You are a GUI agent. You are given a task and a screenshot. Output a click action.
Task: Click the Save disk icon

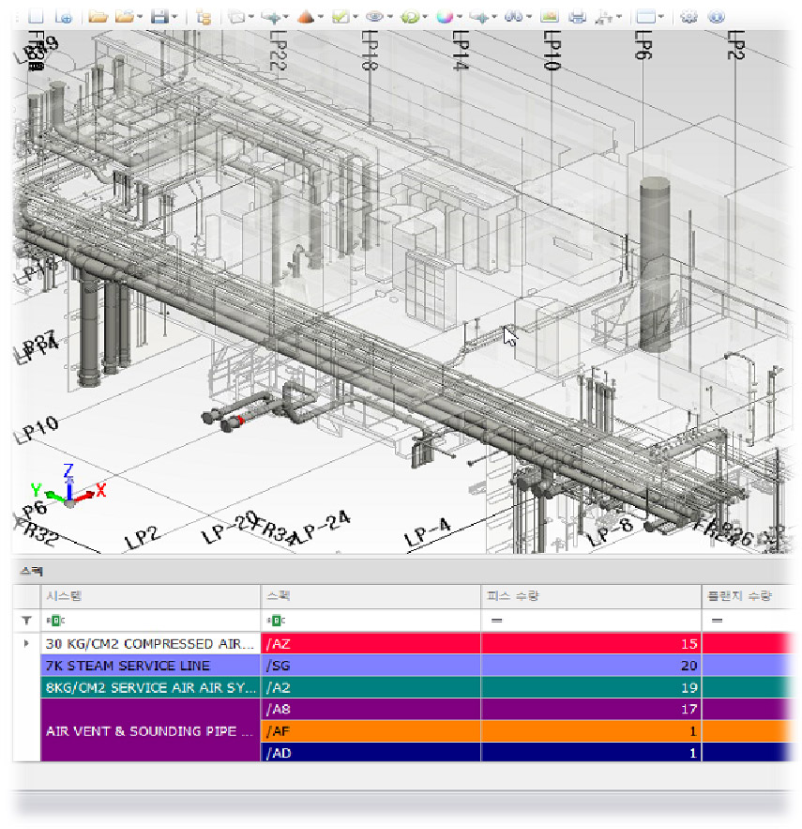[x=159, y=17]
